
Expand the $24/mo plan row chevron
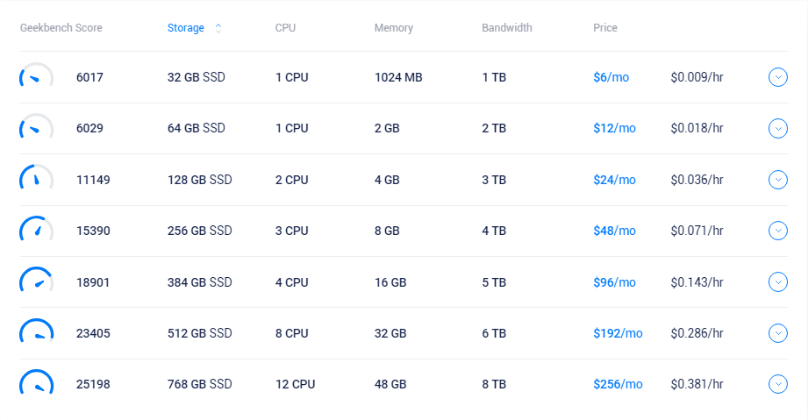click(777, 180)
